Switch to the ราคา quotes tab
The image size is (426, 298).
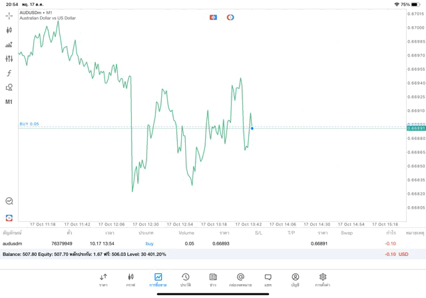tap(103, 279)
